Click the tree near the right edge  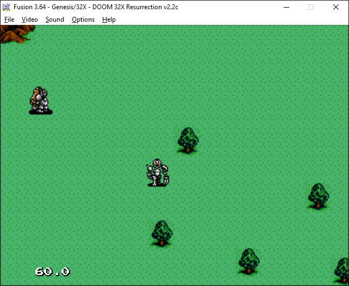pyautogui.click(x=318, y=195)
